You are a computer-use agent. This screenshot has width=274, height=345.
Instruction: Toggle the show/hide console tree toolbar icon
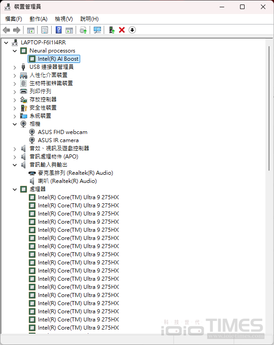31,30
